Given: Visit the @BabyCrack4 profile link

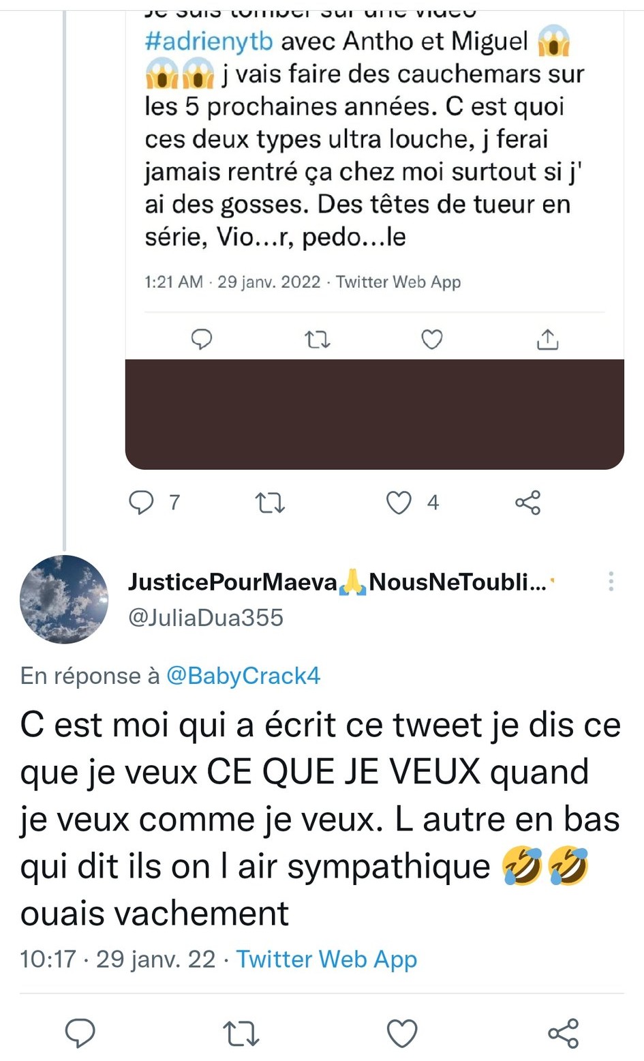Looking at the screenshot, I should 243,676.
